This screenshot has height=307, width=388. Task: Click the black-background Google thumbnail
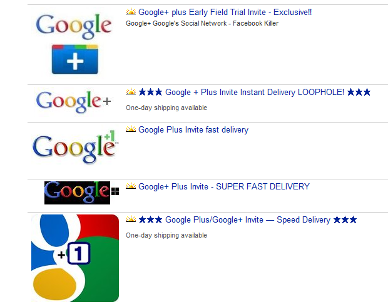point(81,193)
